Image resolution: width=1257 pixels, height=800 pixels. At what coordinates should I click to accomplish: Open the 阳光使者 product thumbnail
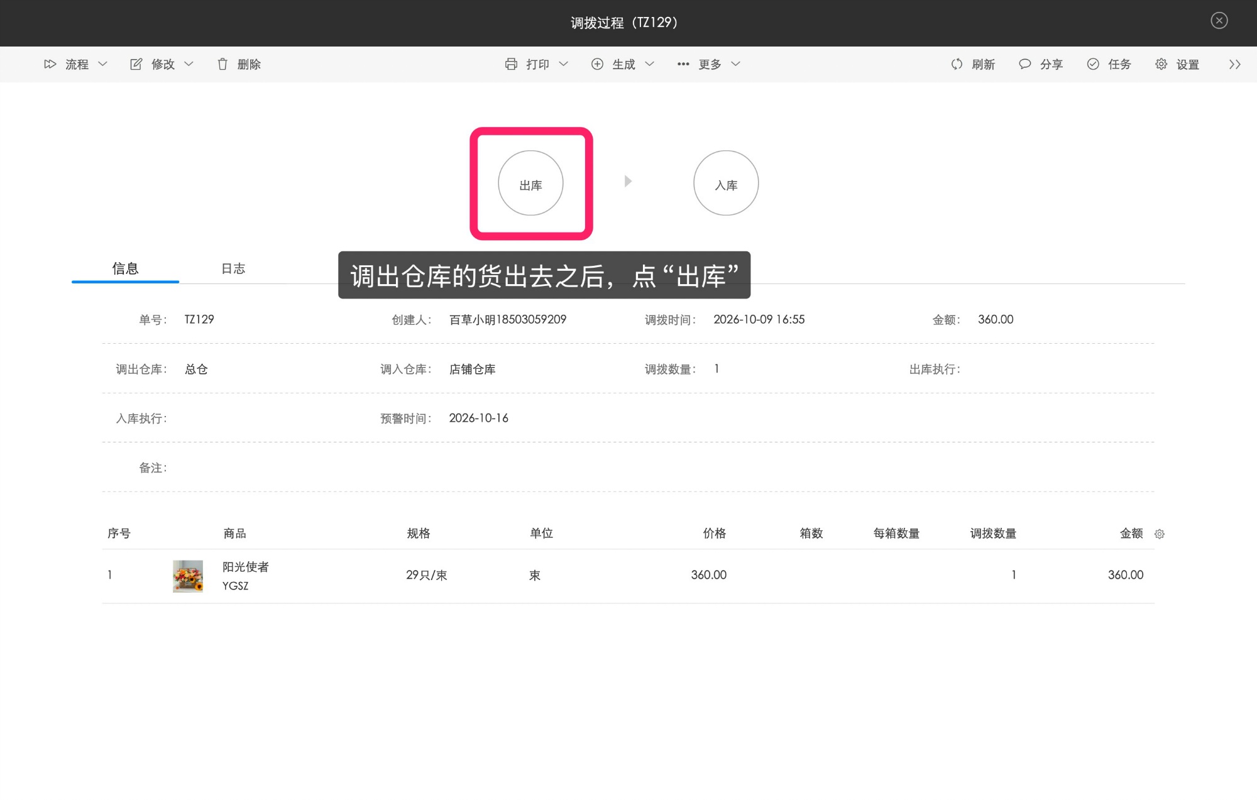click(x=188, y=576)
